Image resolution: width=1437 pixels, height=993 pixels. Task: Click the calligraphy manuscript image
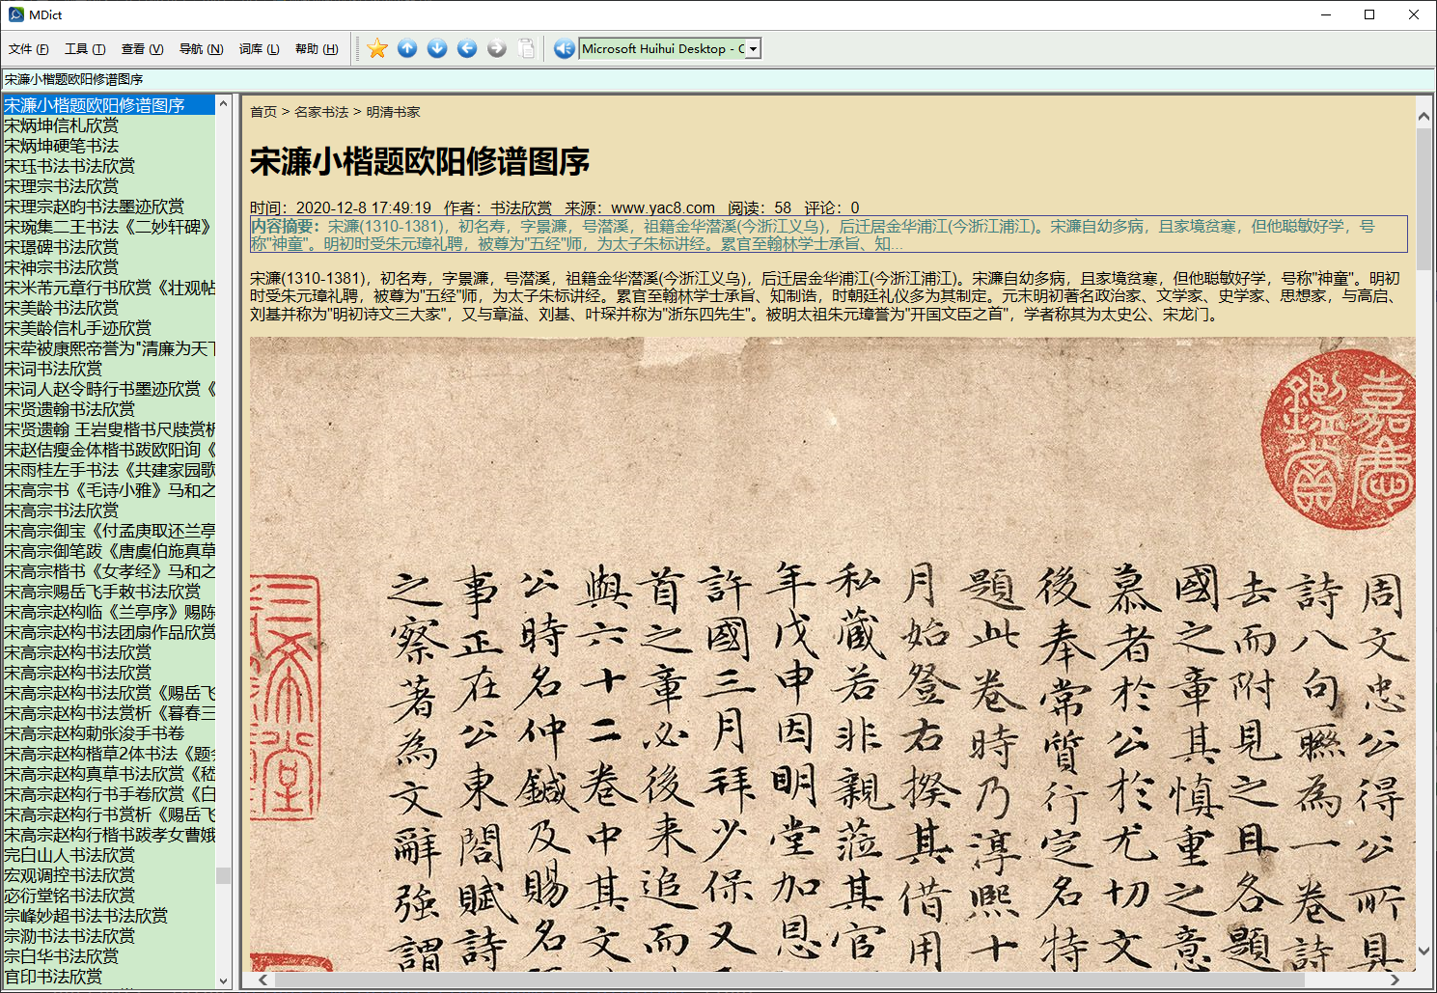832,653
